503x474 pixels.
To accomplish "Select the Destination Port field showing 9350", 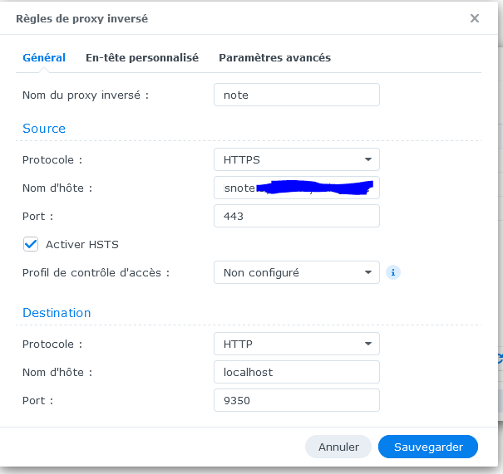I will tap(296, 400).
